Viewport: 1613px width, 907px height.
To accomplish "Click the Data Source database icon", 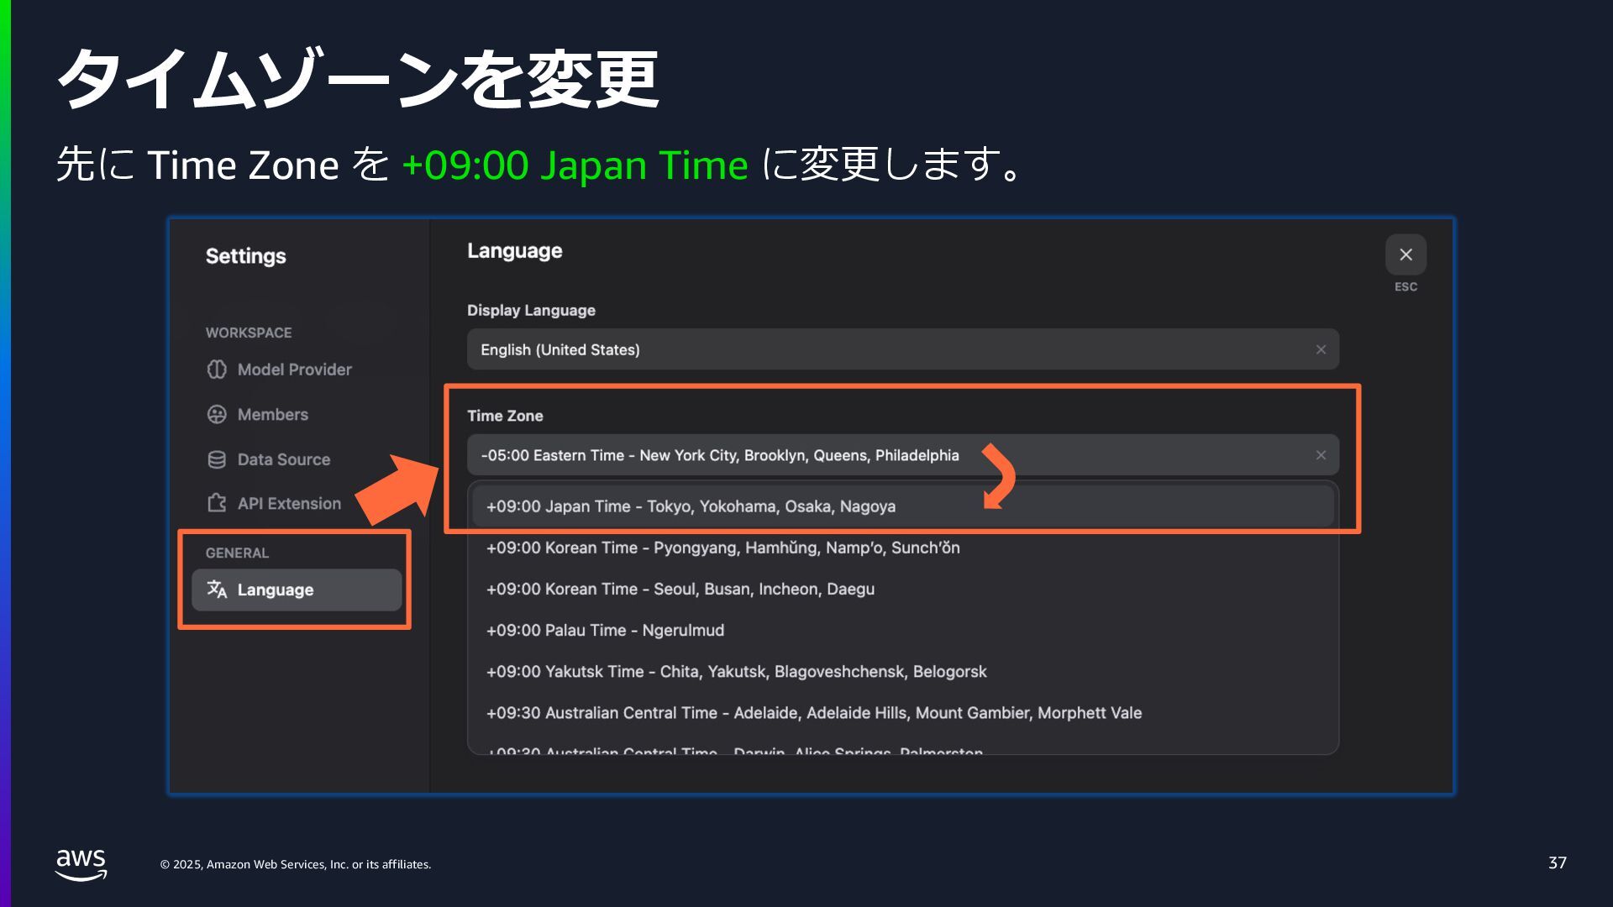I will (x=217, y=459).
